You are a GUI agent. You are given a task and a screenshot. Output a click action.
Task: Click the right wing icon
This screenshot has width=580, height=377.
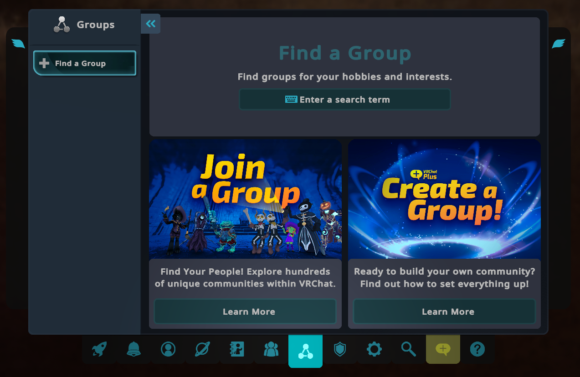pyautogui.click(x=559, y=44)
